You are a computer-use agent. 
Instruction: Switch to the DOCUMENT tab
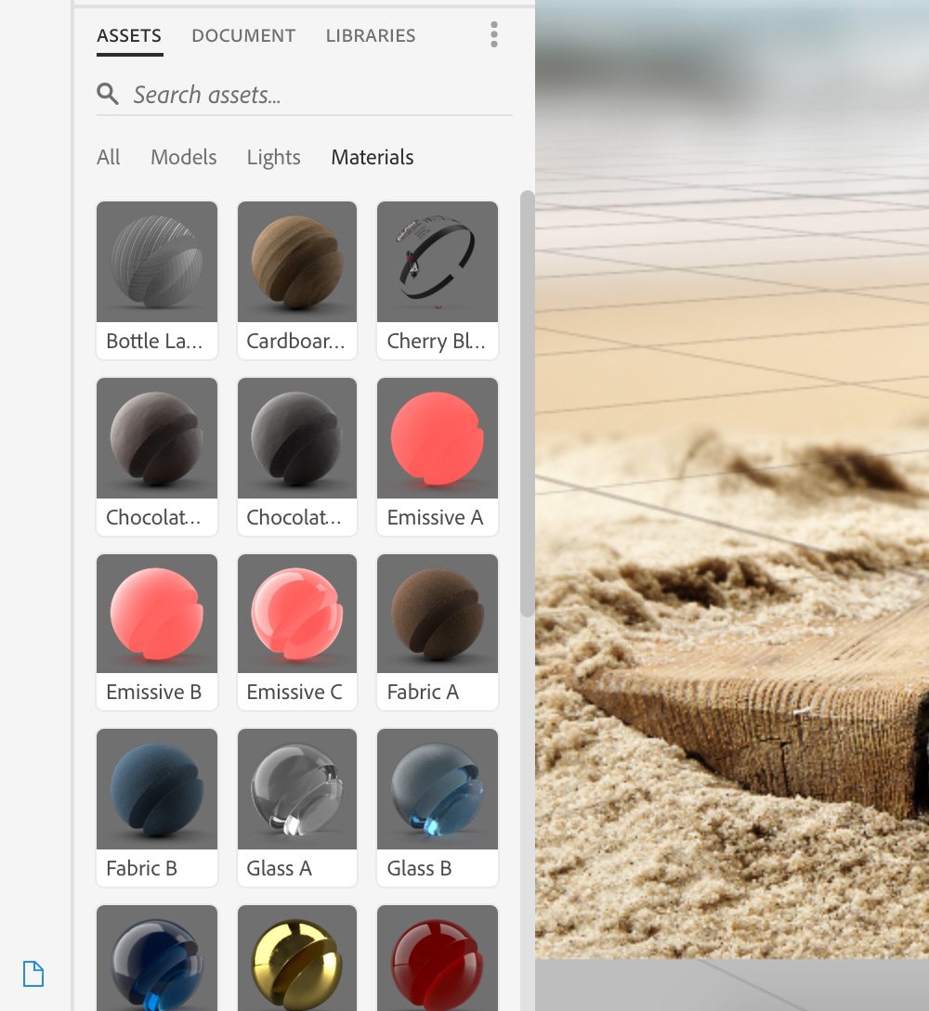click(x=243, y=35)
